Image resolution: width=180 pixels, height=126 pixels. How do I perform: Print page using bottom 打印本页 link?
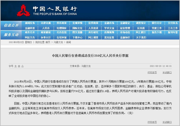click(152, 122)
